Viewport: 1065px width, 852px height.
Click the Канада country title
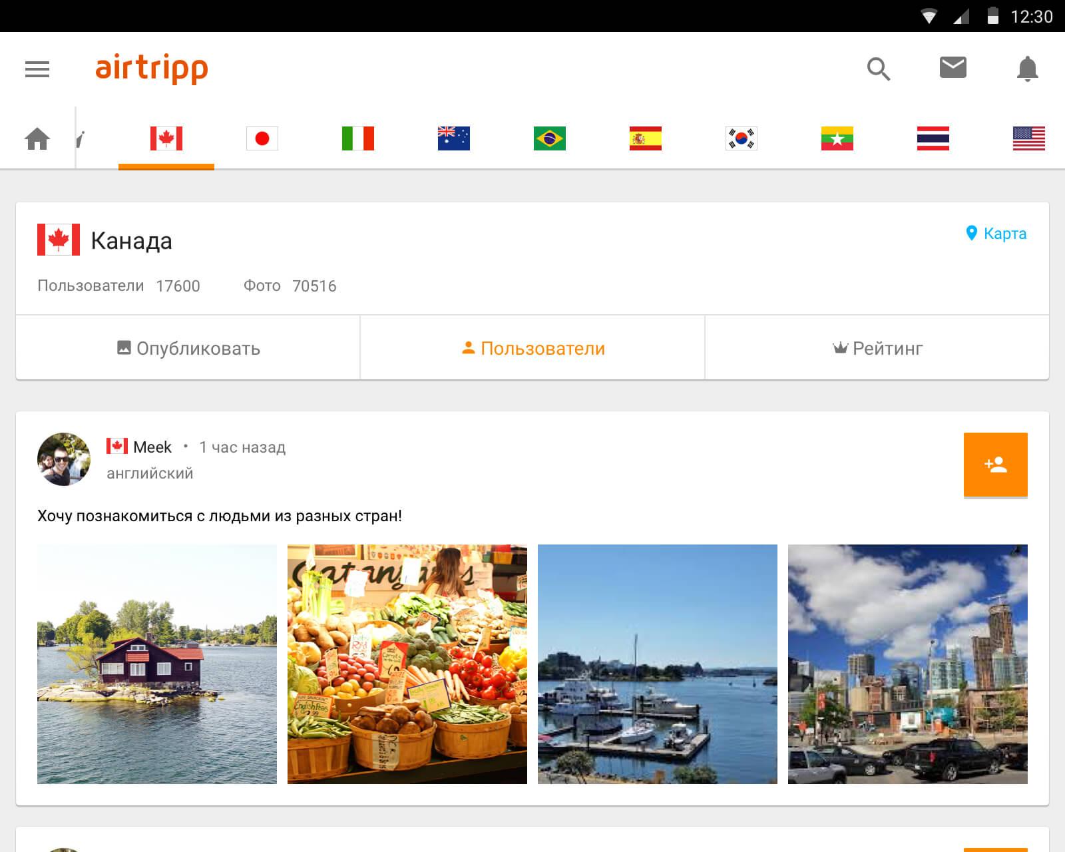point(131,241)
